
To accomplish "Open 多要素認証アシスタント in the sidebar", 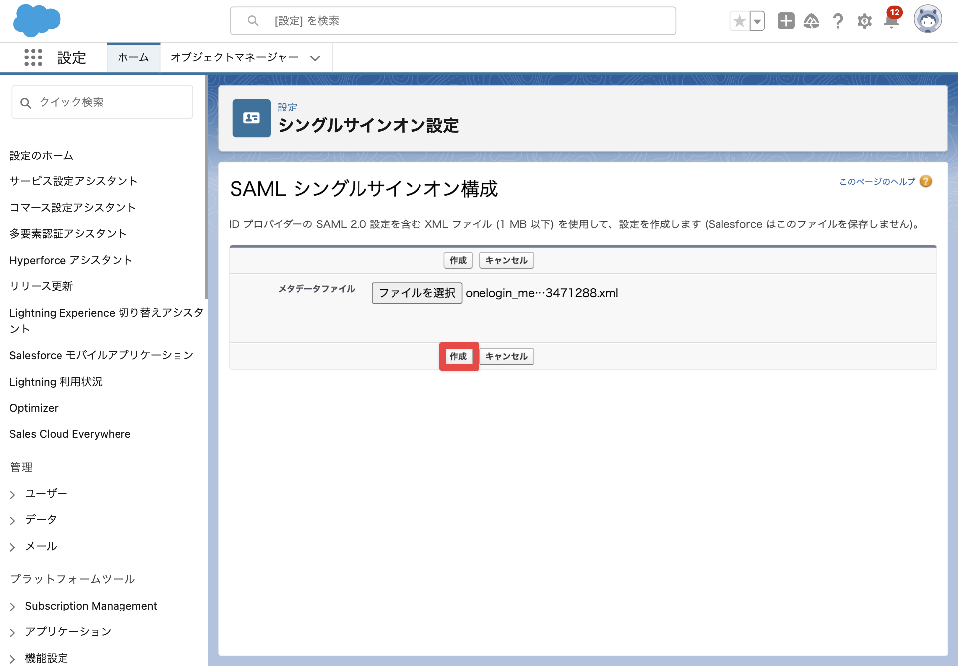I will coord(68,233).
